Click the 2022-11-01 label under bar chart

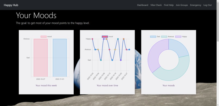pyautogui.click(x=60, y=79)
